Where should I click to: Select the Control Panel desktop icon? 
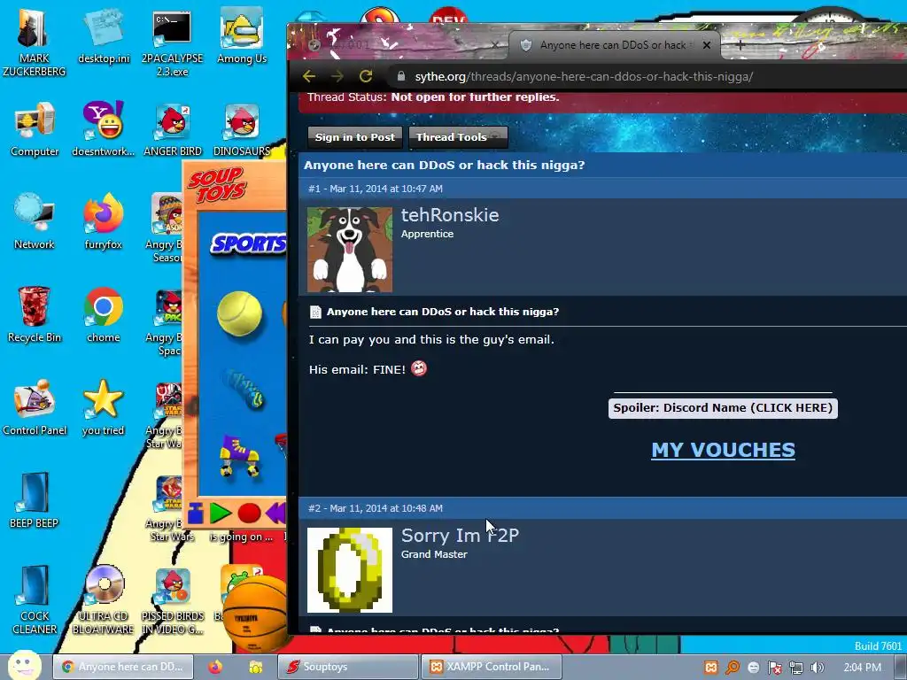[x=35, y=407]
